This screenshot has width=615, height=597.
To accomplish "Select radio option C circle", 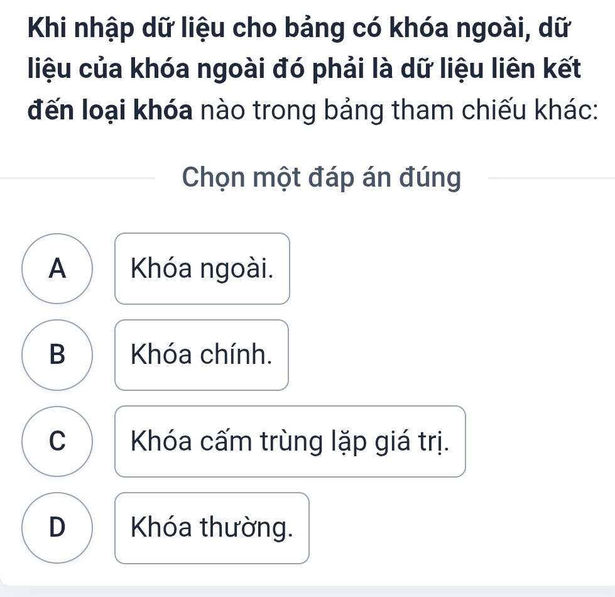I will coord(57,441).
